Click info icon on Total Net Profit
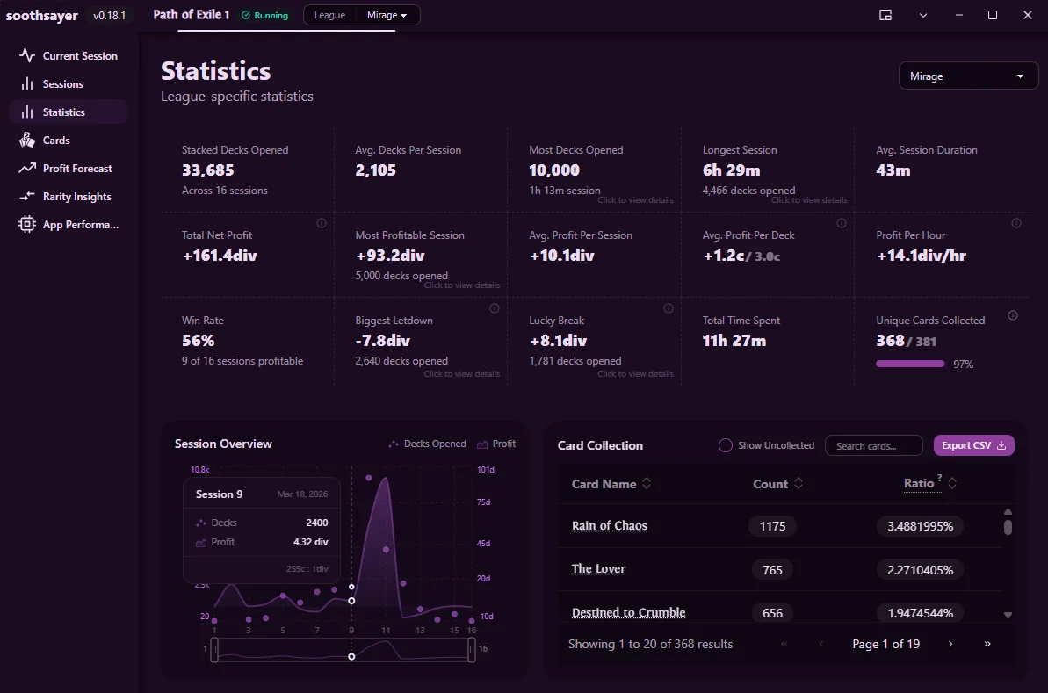Screen dimensions: 1048x693 (x=322, y=223)
